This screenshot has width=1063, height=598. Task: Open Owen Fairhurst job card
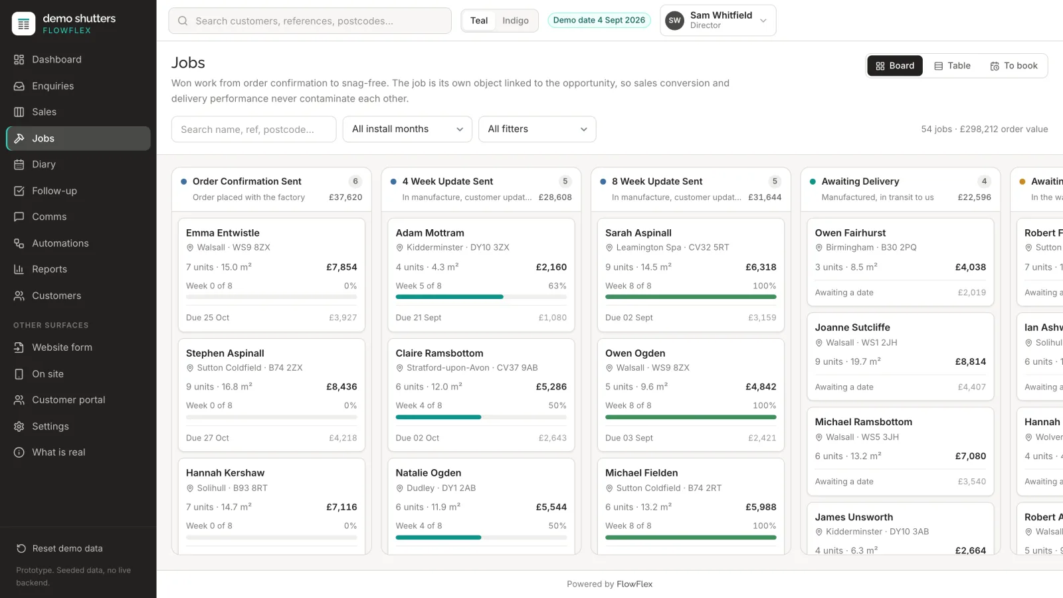[x=900, y=262]
